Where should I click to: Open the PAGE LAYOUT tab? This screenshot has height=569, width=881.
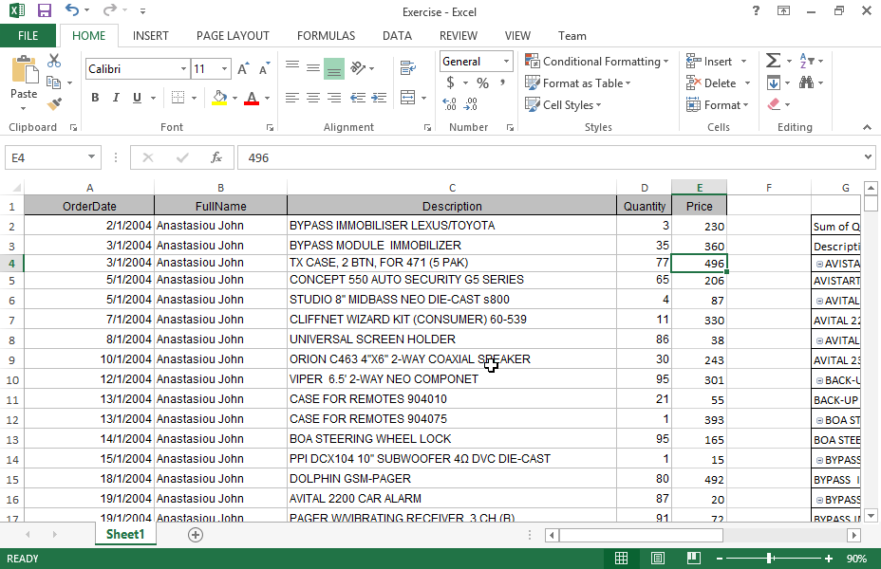coord(233,36)
